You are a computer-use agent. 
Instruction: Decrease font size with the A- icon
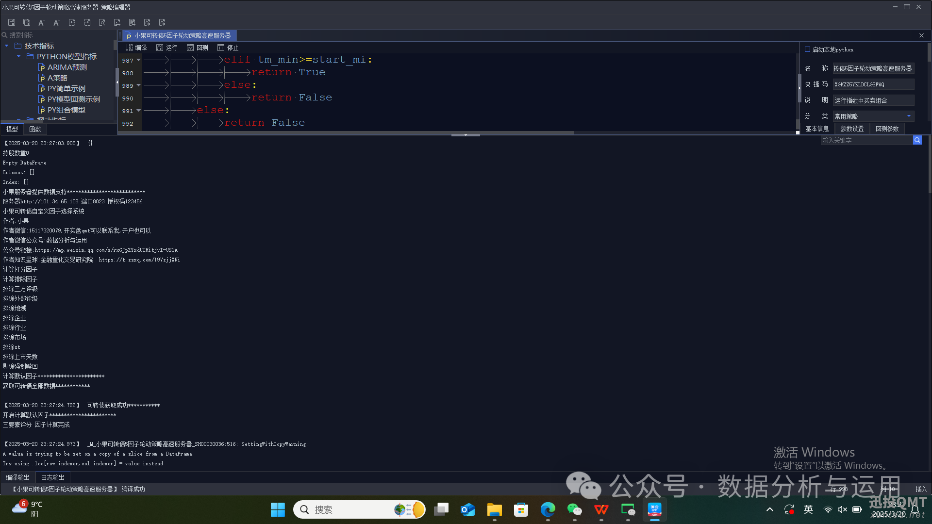(42, 22)
